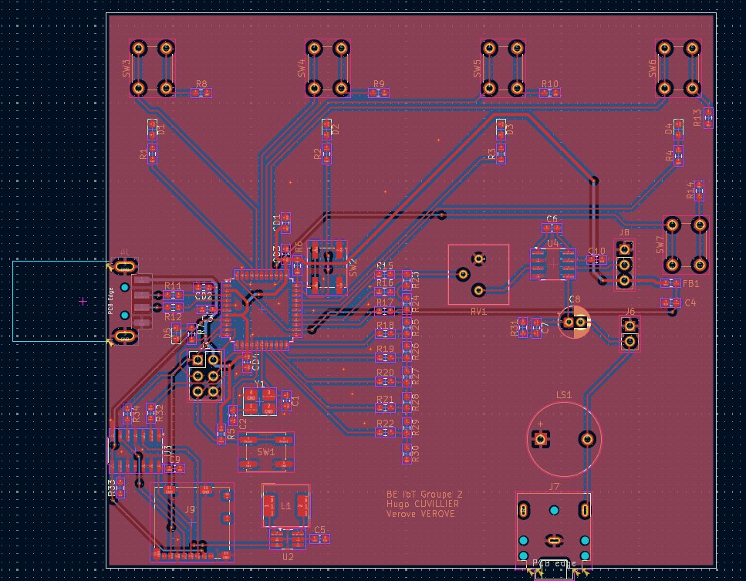The width and height of the screenshot is (746, 581).
Task: Click the R8 resistor beside SW3
Action: click(201, 93)
